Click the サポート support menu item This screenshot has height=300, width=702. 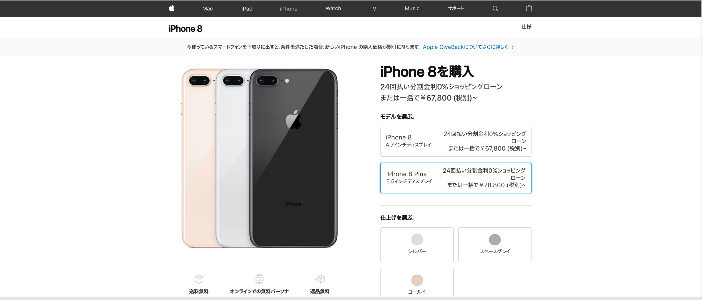pyautogui.click(x=456, y=8)
